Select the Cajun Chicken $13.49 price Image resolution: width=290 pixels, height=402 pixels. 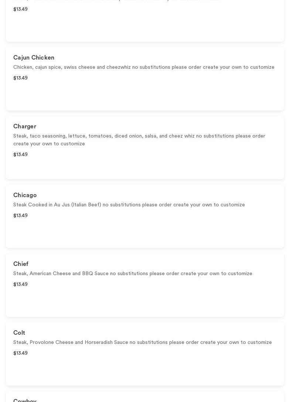click(x=20, y=78)
